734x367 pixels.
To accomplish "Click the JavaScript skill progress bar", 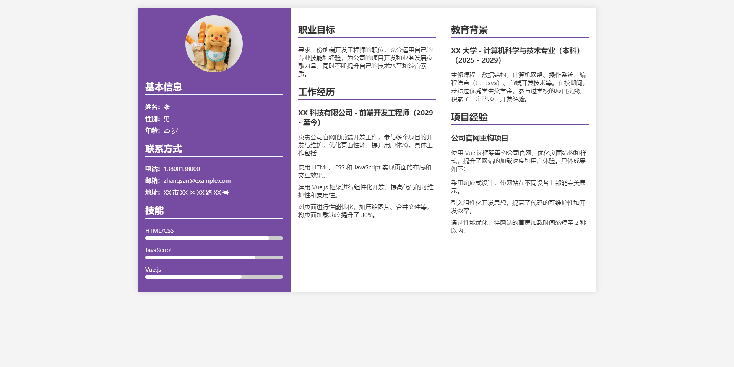I will (x=214, y=258).
